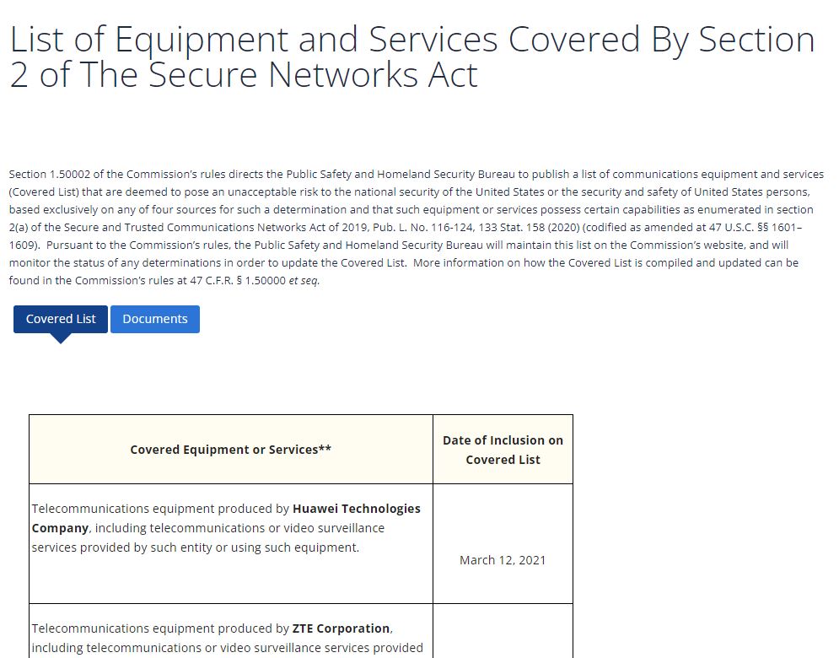Open the Documents tab
The image size is (839, 658).
(155, 319)
